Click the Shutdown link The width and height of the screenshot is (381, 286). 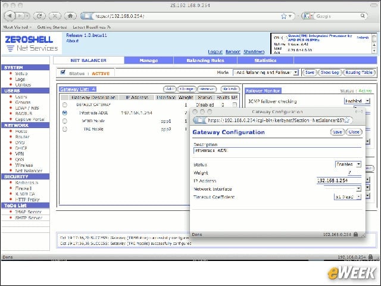254,52
